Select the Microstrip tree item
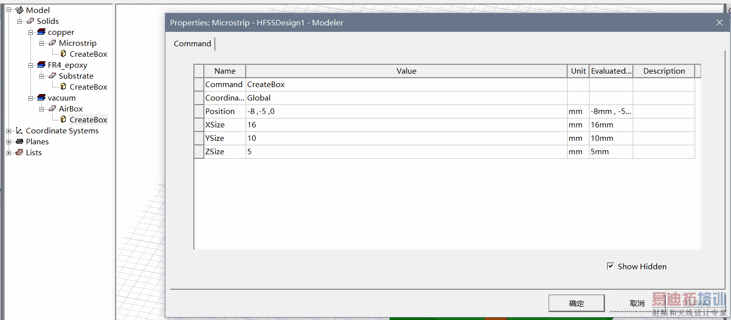Image resolution: width=731 pixels, height=320 pixels. point(78,43)
